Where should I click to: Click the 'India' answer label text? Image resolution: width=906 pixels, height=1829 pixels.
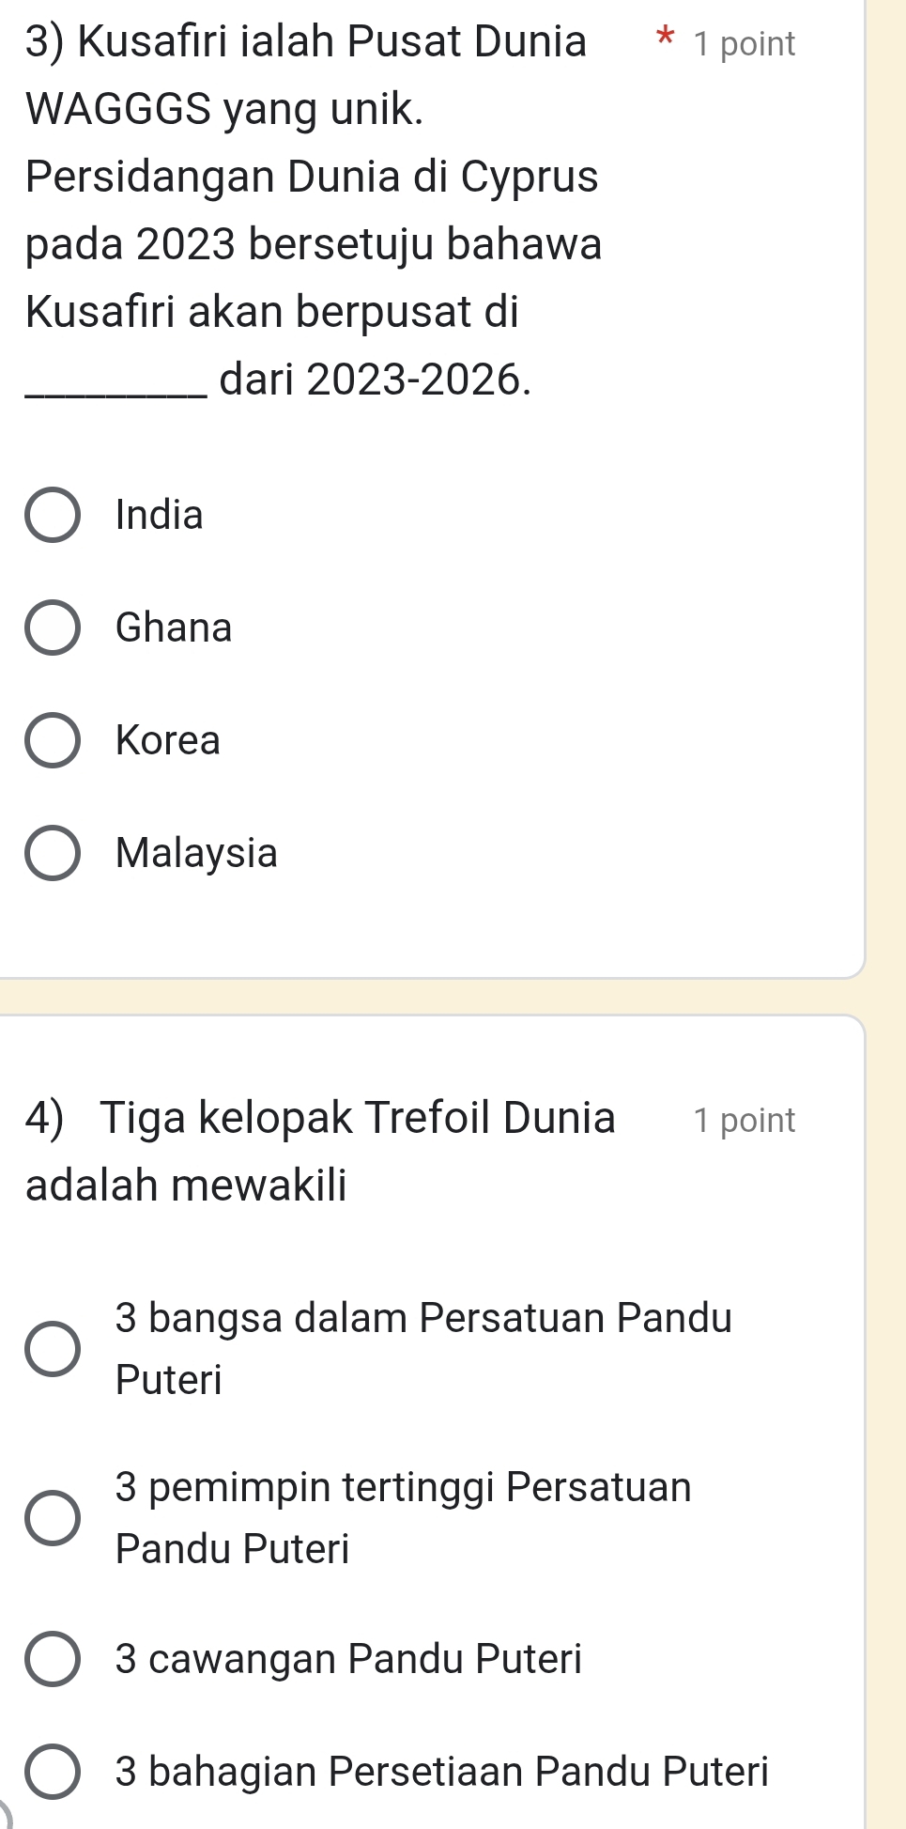159,515
